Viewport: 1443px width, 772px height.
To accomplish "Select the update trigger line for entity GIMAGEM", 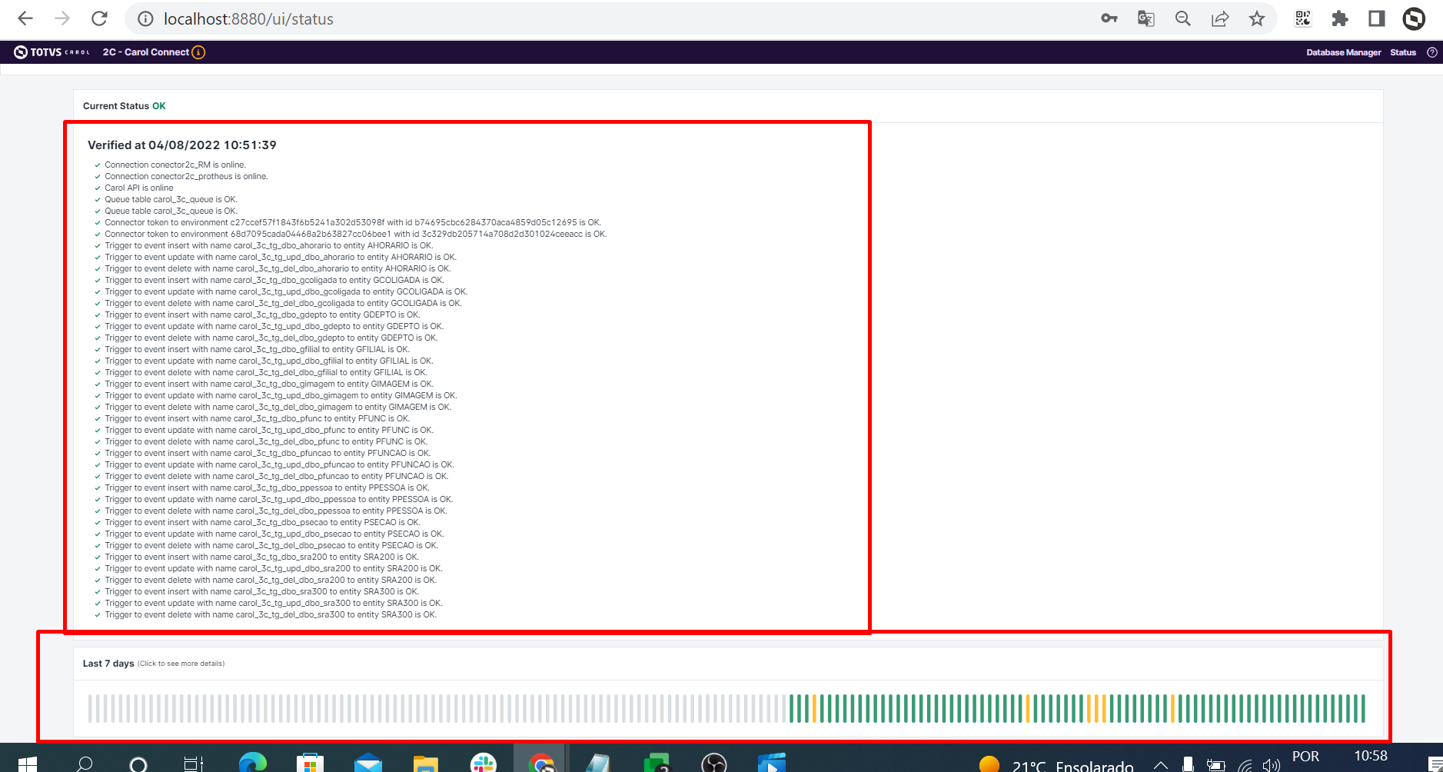I will (x=281, y=395).
